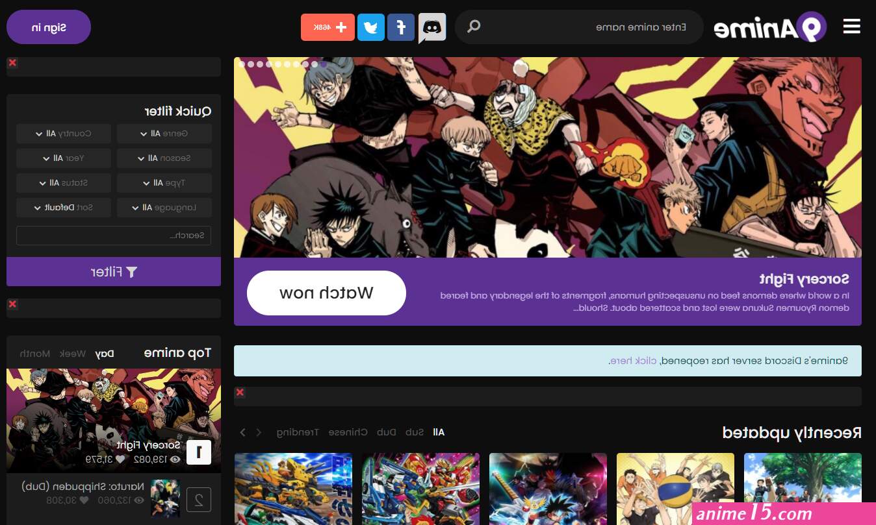Open the hamburger menu next to the logo
The height and width of the screenshot is (525, 876).
(851, 27)
